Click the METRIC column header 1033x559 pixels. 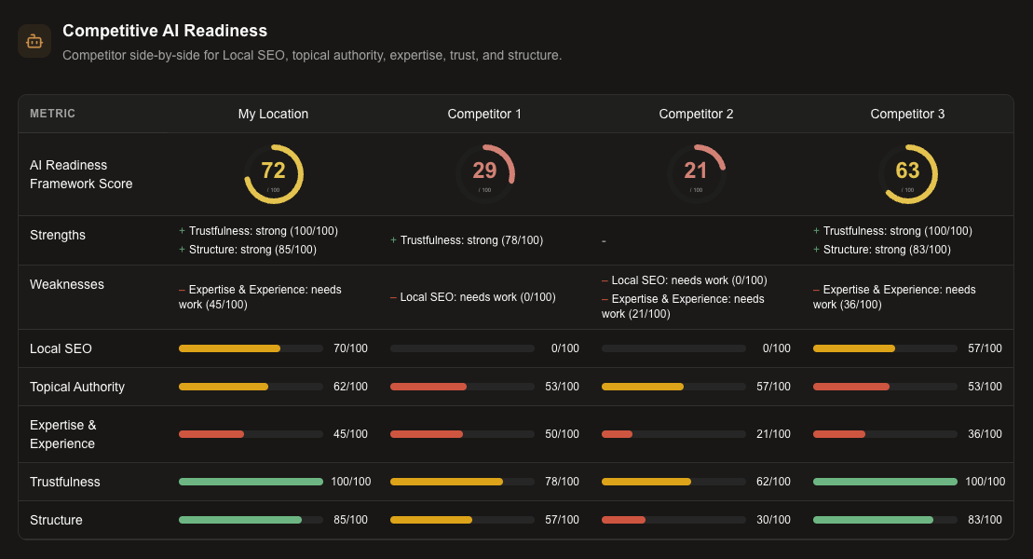(53, 114)
